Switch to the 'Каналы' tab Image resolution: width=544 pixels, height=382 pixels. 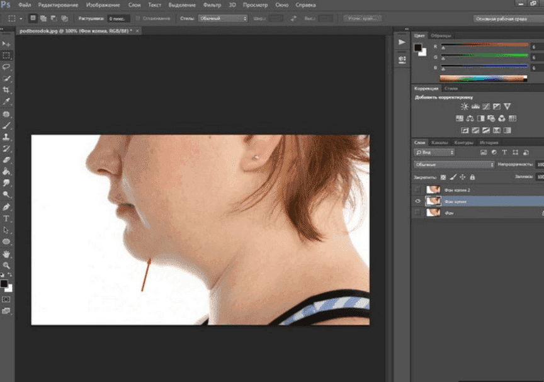point(440,142)
